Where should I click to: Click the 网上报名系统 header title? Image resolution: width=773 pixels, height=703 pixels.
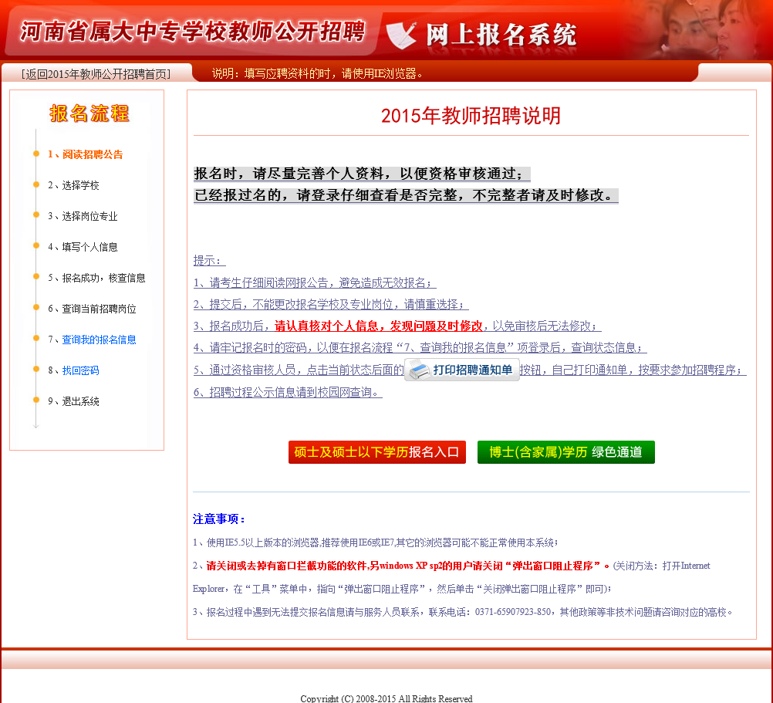[x=501, y=35]
